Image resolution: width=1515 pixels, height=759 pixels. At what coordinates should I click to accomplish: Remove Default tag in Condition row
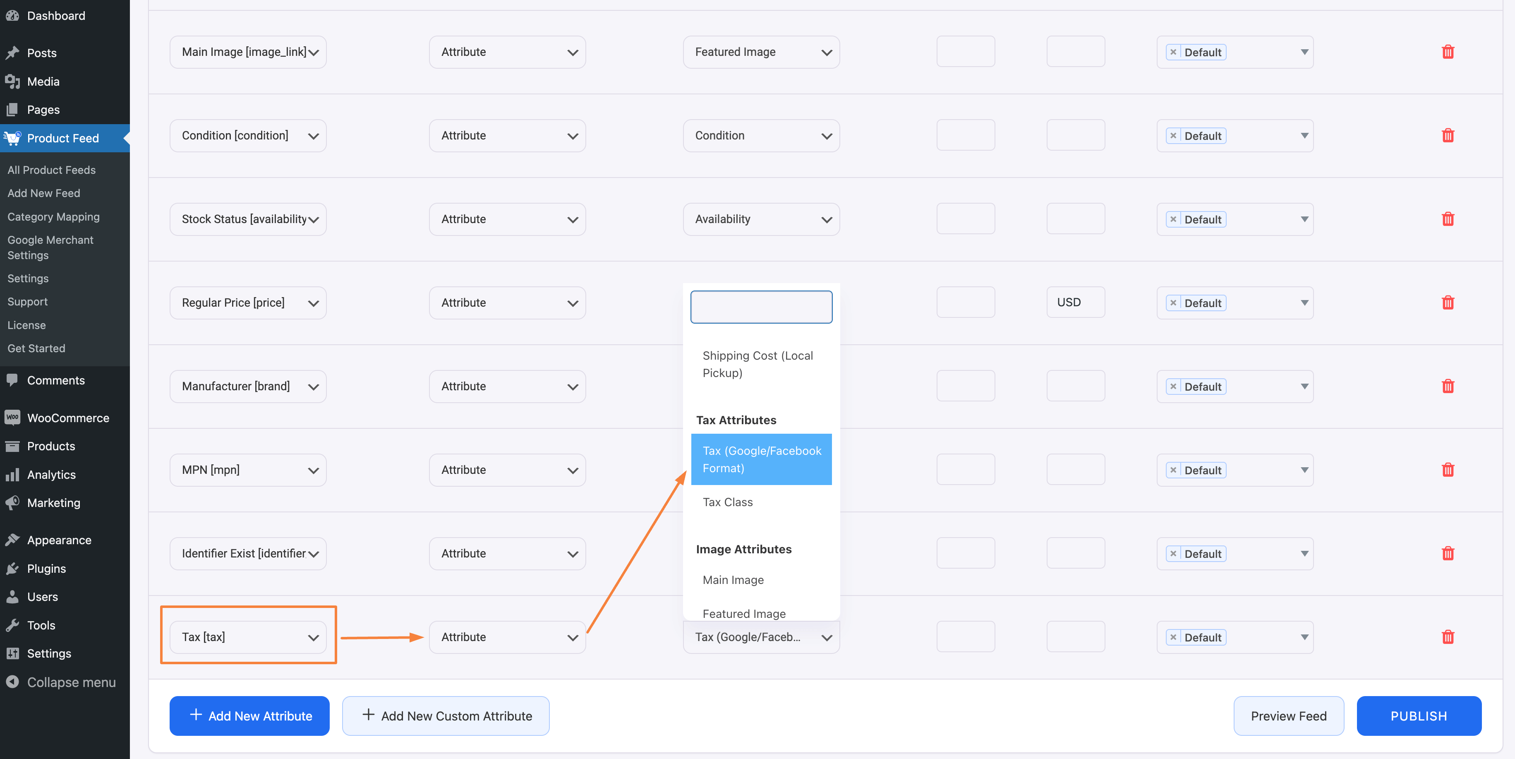pyautogui.click(x=1173, y=135)
